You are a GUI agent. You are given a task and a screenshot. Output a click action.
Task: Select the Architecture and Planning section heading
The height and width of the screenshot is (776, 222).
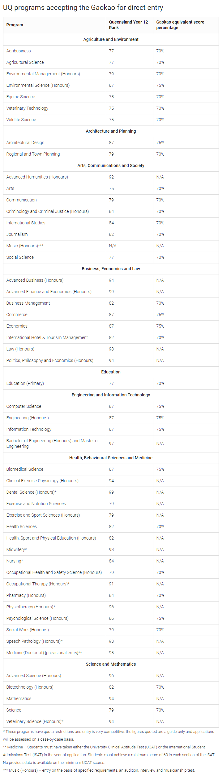pyautogui.click(x=111, y=131)
